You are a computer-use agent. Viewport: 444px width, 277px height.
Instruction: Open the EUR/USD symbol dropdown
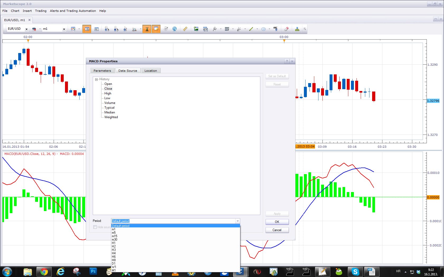coord(26,29)
